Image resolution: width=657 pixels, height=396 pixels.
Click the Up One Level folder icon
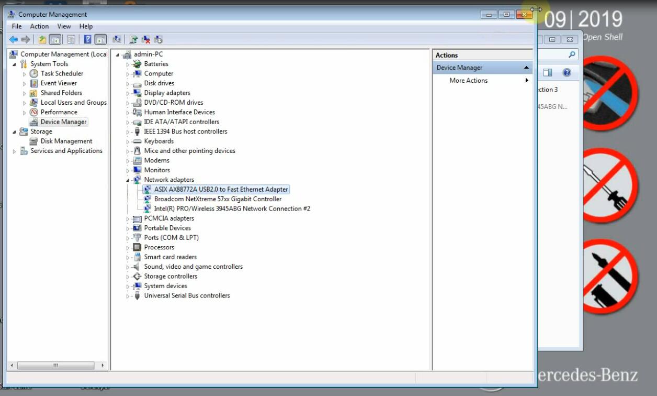pos(42,39)
